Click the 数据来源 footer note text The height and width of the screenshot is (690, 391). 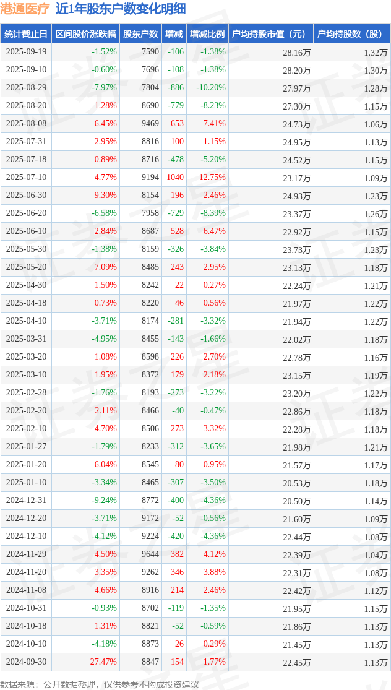100,684
